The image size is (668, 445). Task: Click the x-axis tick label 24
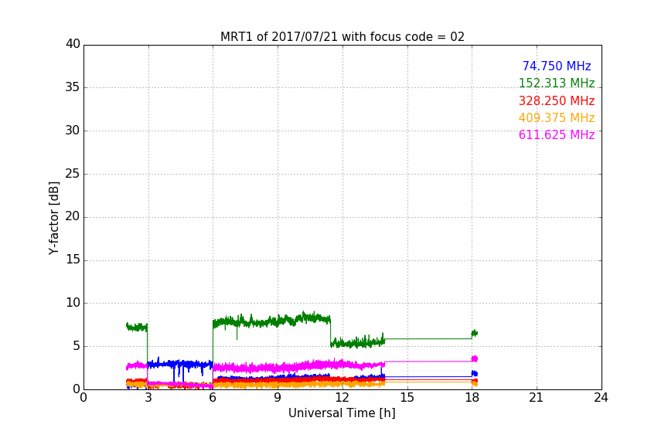(x=601, y=398)
